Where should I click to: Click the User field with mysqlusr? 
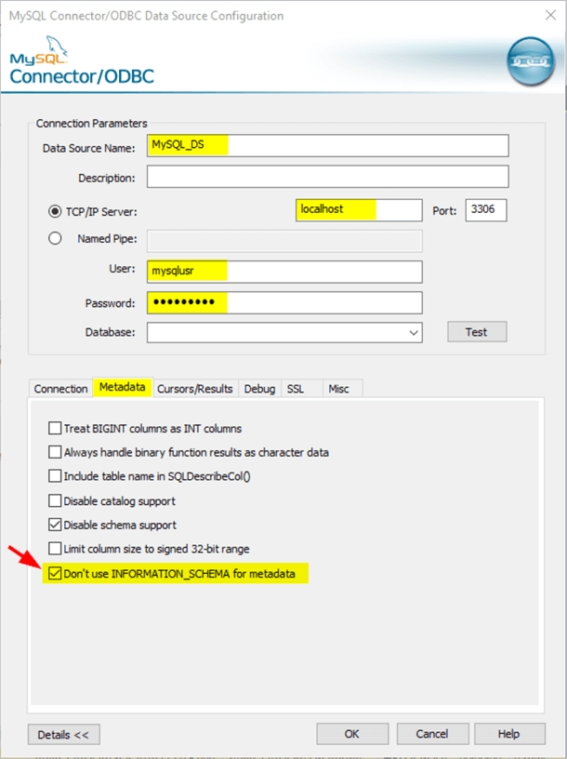284,272
